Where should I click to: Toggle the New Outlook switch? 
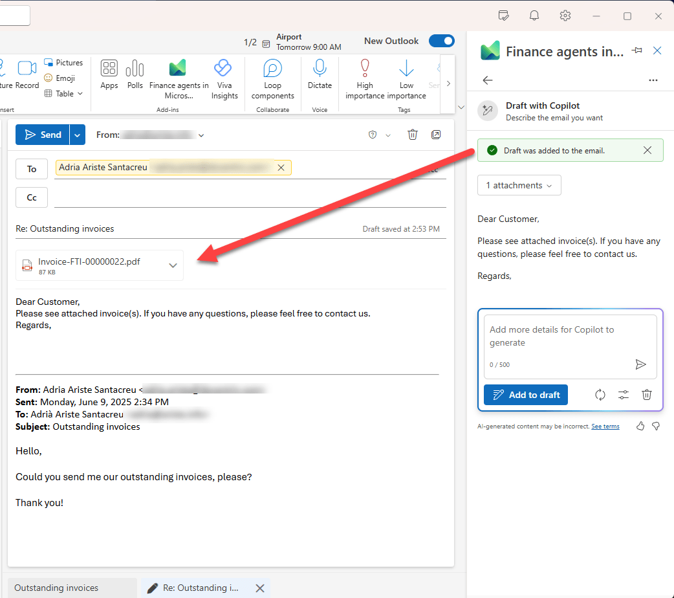click(x=441, y=41)
